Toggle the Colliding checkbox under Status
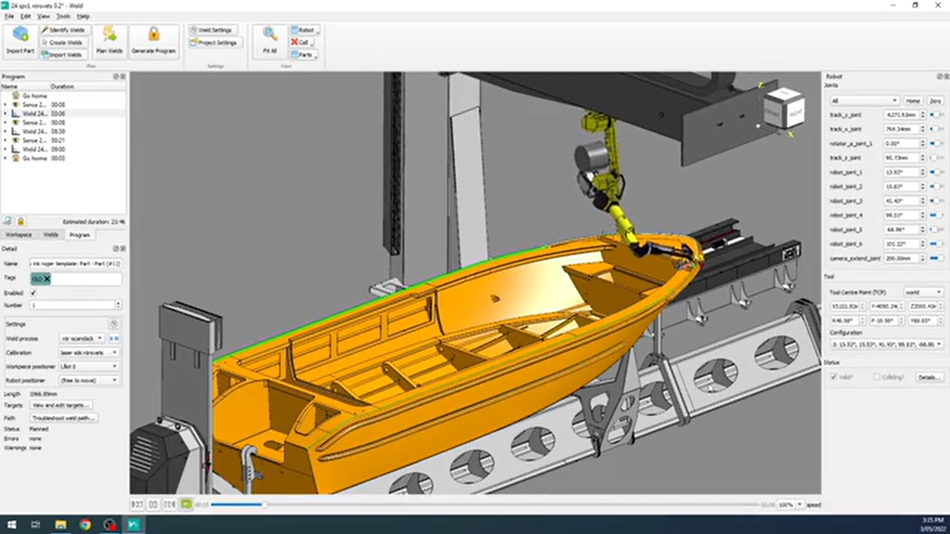The image size is (950, 534). (x=877, y=377)
